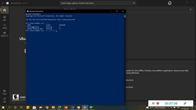Click the ENG language indicator
The width and height of the screenshot is (196, 110).
(178, 108)
